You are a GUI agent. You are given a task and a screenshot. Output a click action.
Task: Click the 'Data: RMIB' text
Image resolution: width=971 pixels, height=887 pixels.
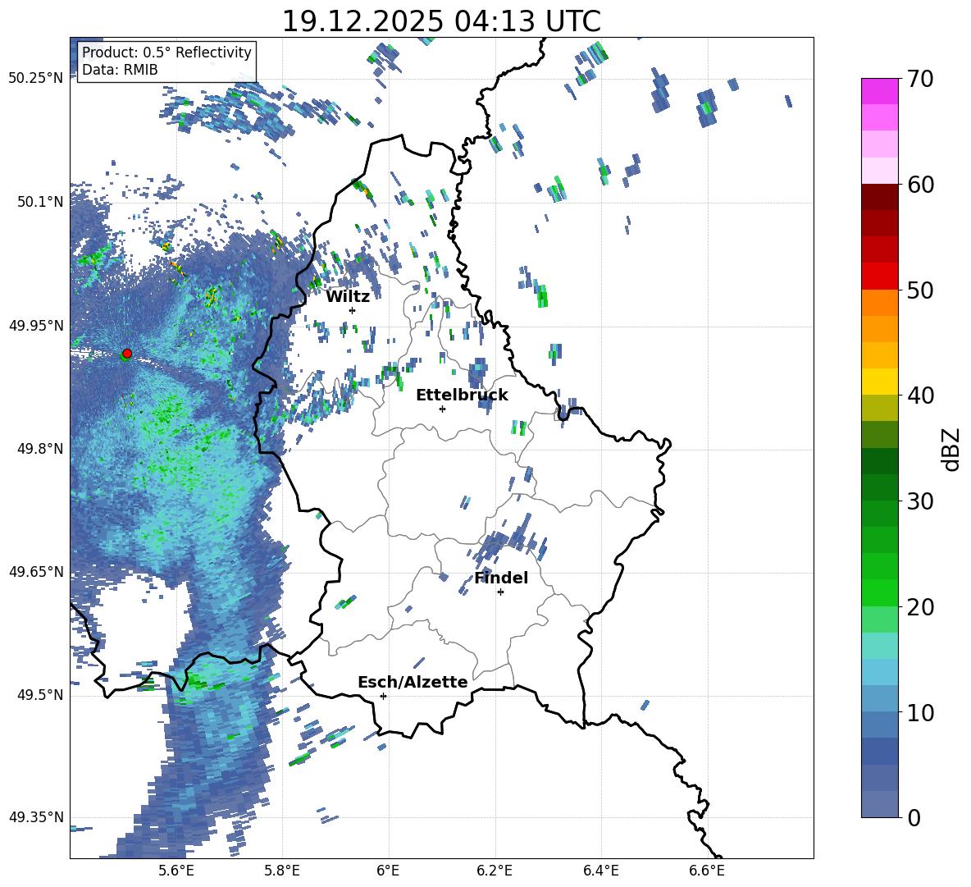[x=120, y=70]
